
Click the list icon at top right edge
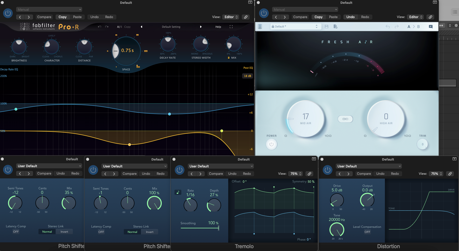[455, 12]
